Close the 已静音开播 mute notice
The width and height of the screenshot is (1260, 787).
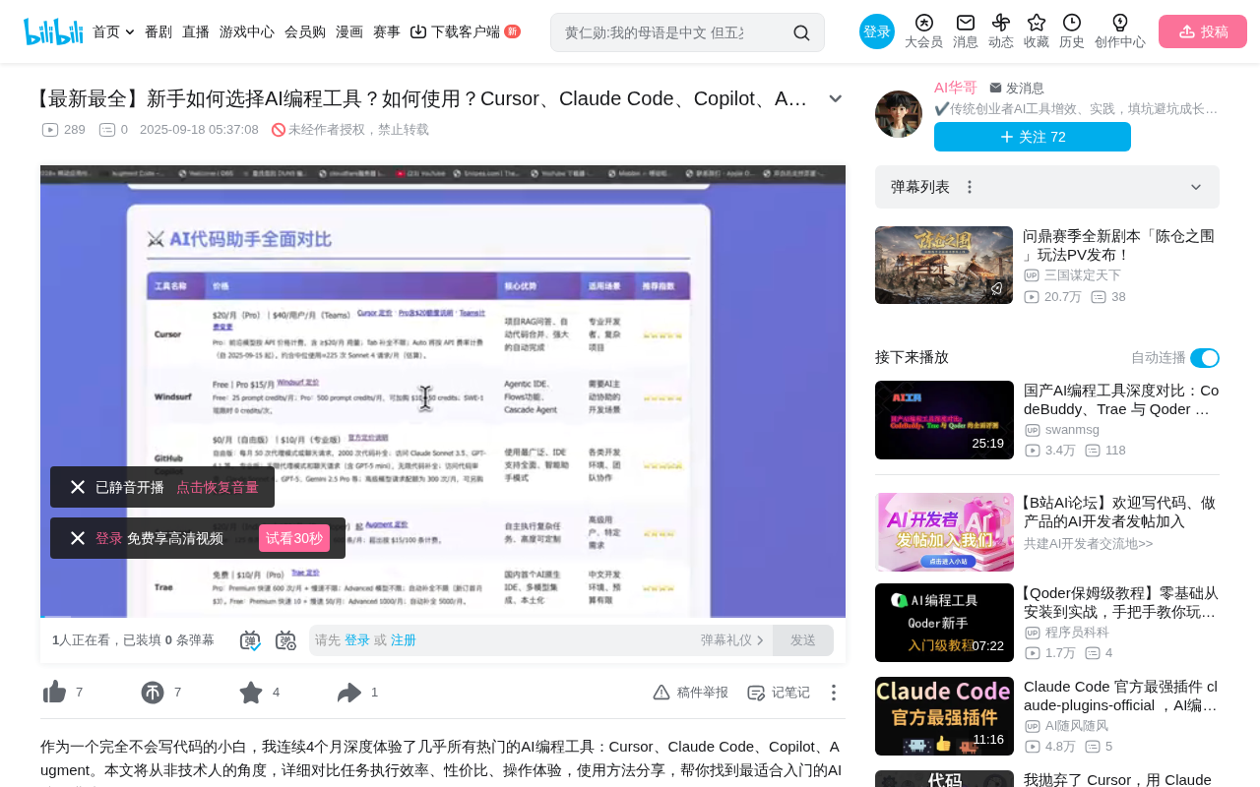pos(78,487)
